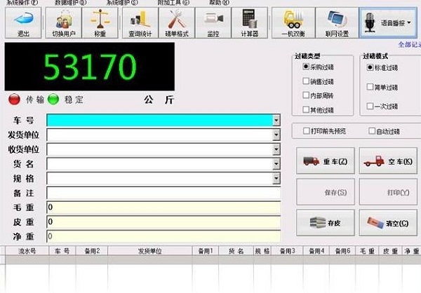Open the 监控 camera monitor

213,23
